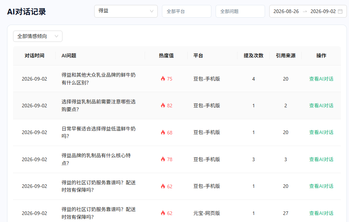This screenshot has height=222, width=349.
Task: Click heat value 78
Action: (170, 159)
